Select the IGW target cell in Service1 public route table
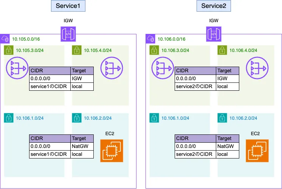 82,78
